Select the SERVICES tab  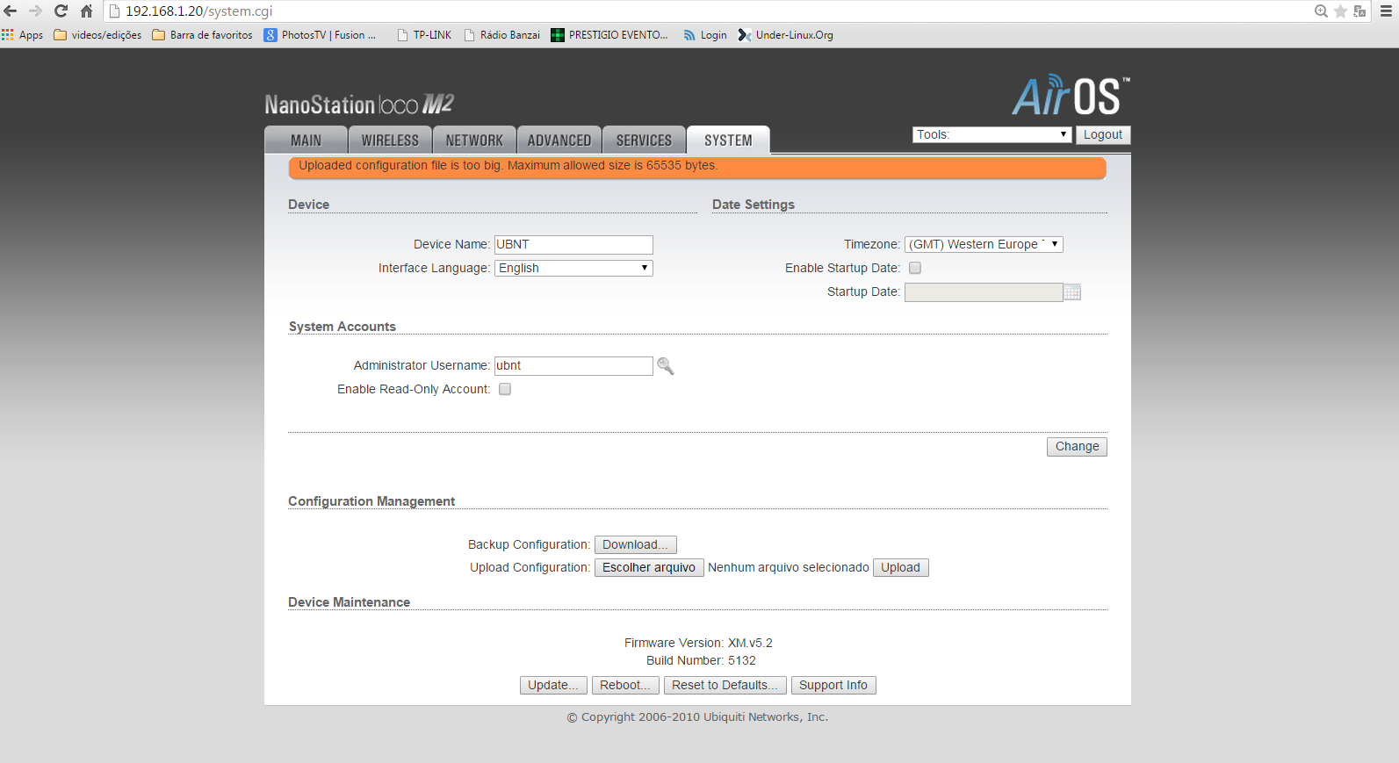tap(644, 140)
